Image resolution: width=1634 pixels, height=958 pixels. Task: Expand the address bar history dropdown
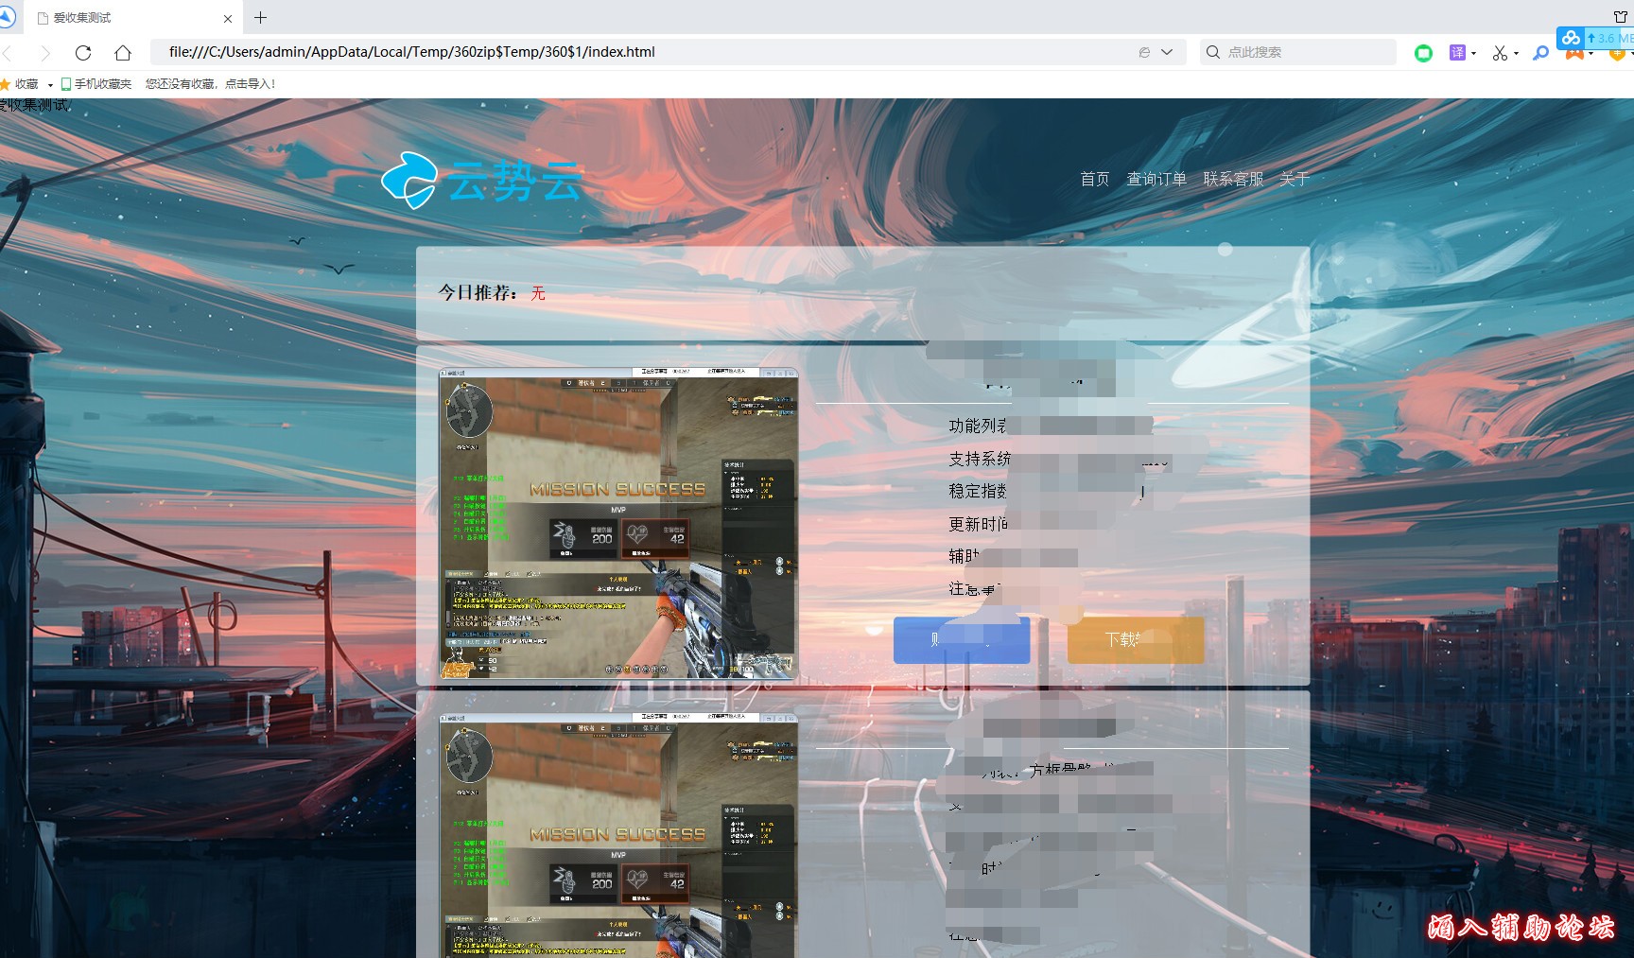click(1167, 52)
